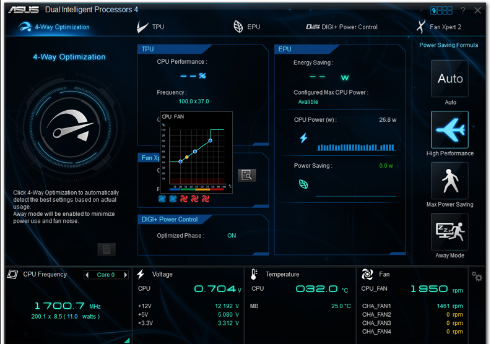Click the CPU Power history bar graph
The image size is (491, 344).
point(356,147)
